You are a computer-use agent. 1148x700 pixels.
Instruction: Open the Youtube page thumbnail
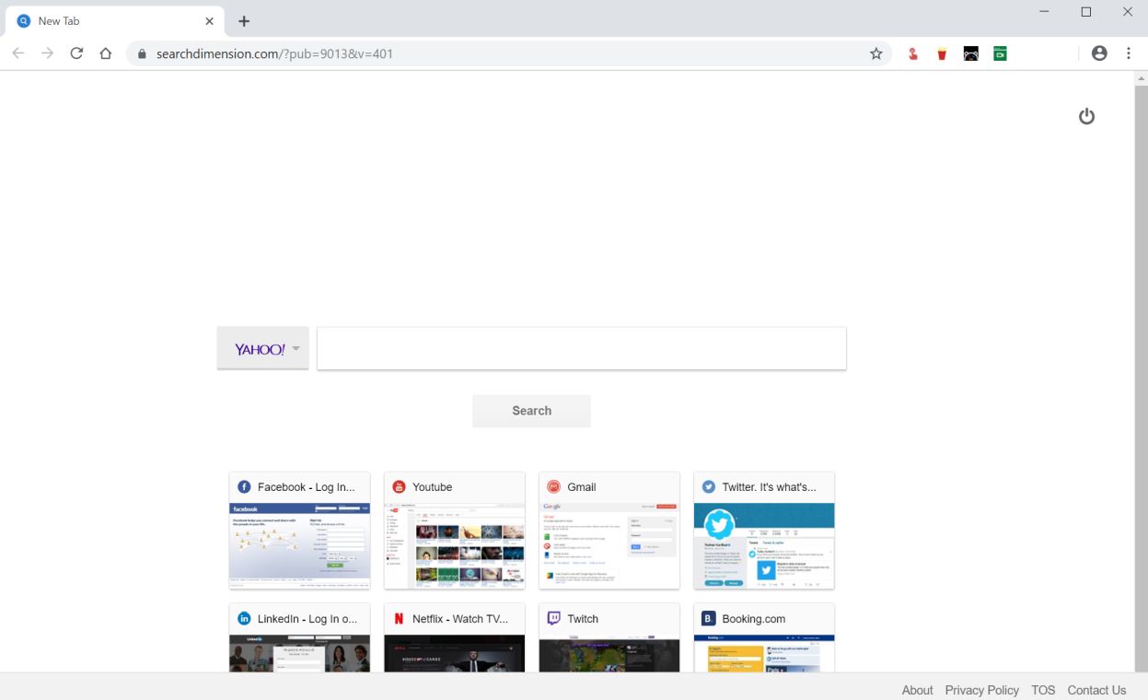(x=455, y=545)
